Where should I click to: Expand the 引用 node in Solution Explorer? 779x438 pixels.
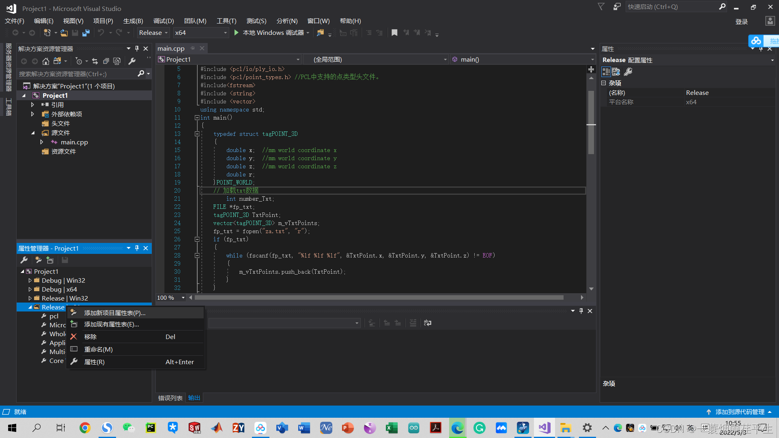point(32,105)
